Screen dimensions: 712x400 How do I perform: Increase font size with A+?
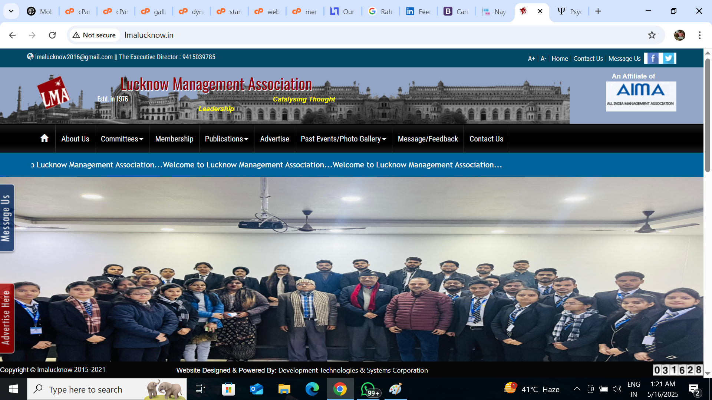[531, 59]
